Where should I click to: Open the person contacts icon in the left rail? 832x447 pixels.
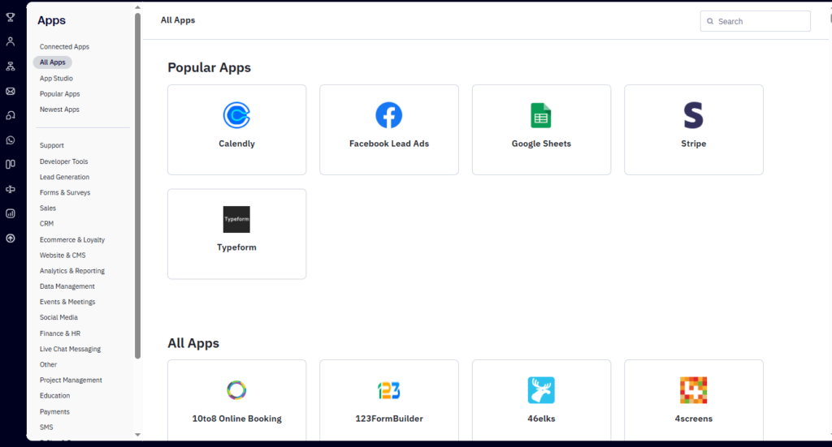pos(10,41)
